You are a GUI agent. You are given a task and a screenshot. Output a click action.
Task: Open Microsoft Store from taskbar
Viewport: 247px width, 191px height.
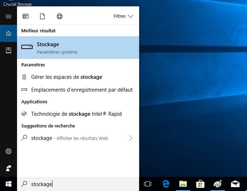click(x=200, y=184)
